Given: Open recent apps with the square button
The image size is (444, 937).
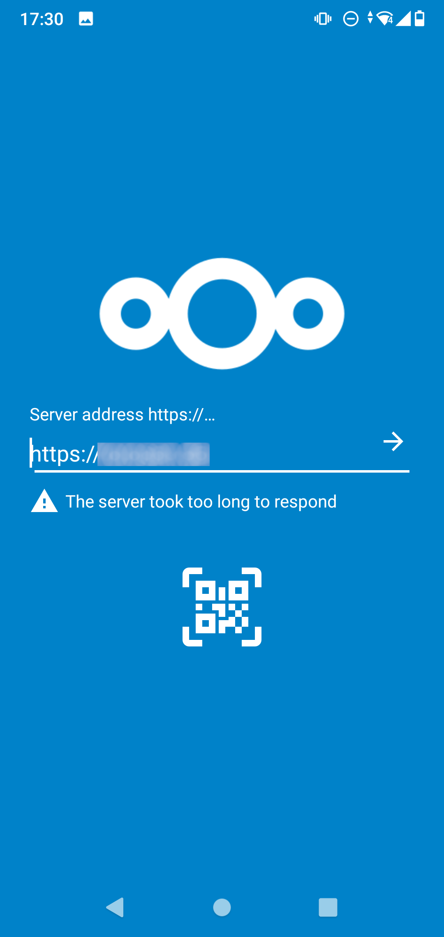Looking at the screenshot, I should point(328,907).
